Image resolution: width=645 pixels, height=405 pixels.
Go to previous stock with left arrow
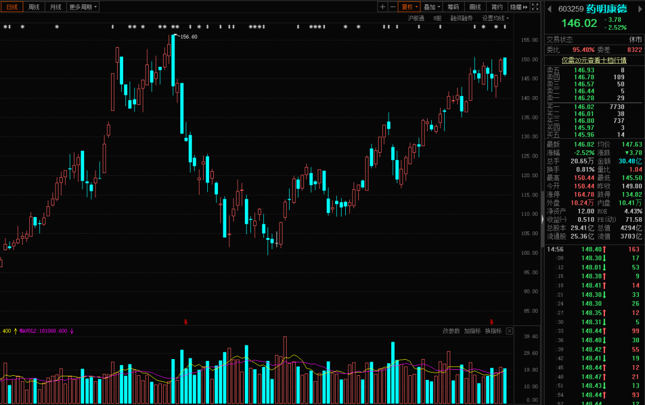click(549, 9)
